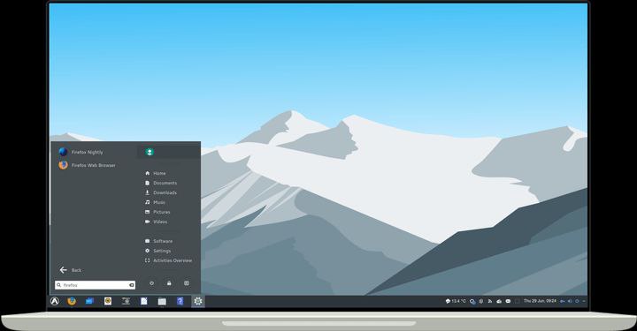Open the Help question mark icon on taskbar
This screenshot has width=637, height=331.
(x=180, y=301)
